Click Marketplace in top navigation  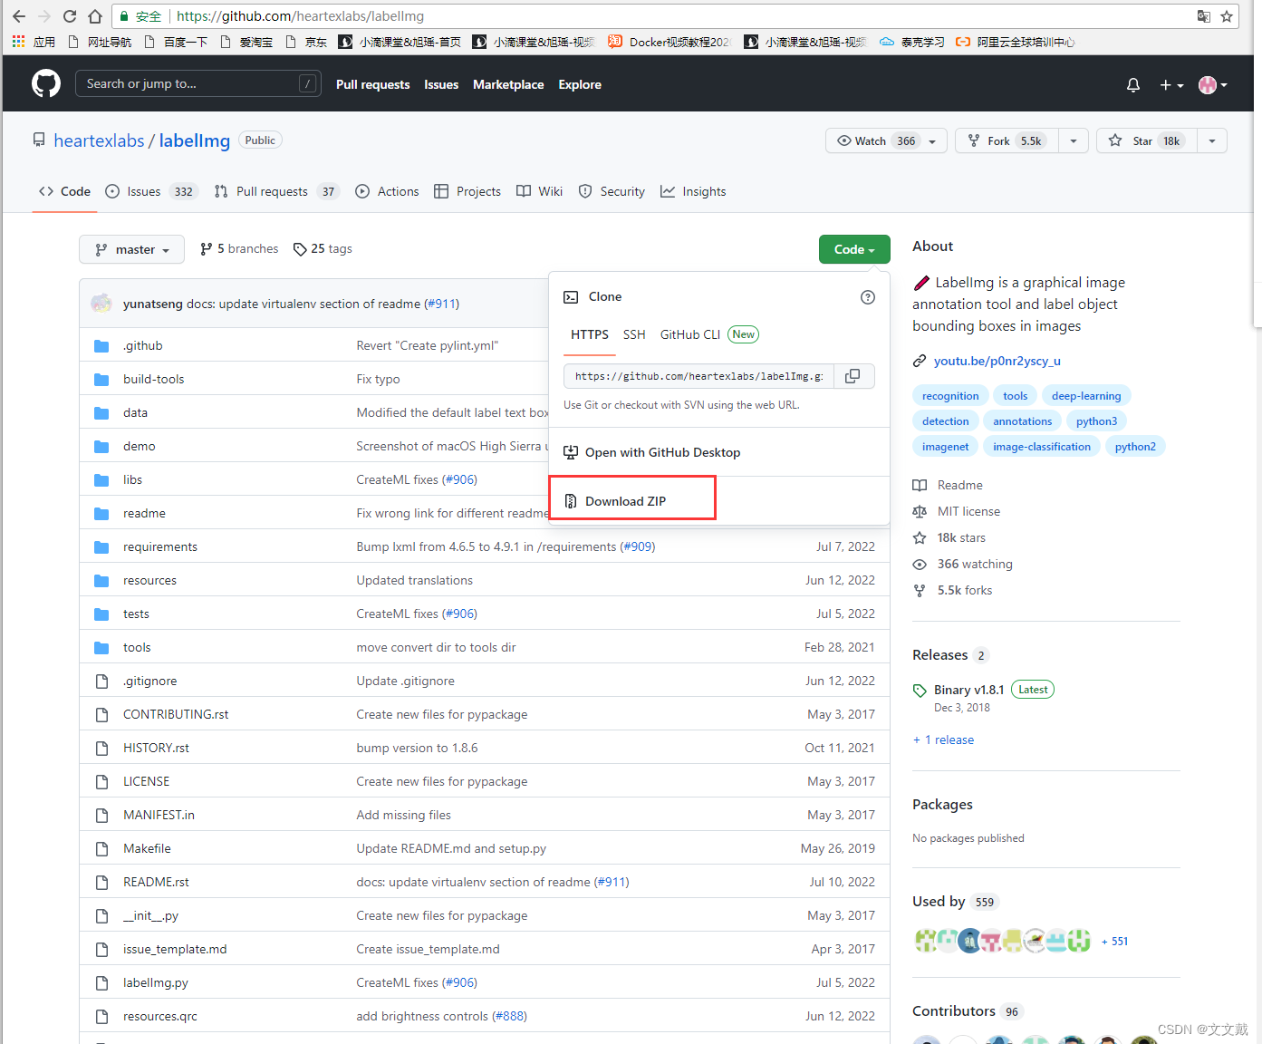coord(508,84)
